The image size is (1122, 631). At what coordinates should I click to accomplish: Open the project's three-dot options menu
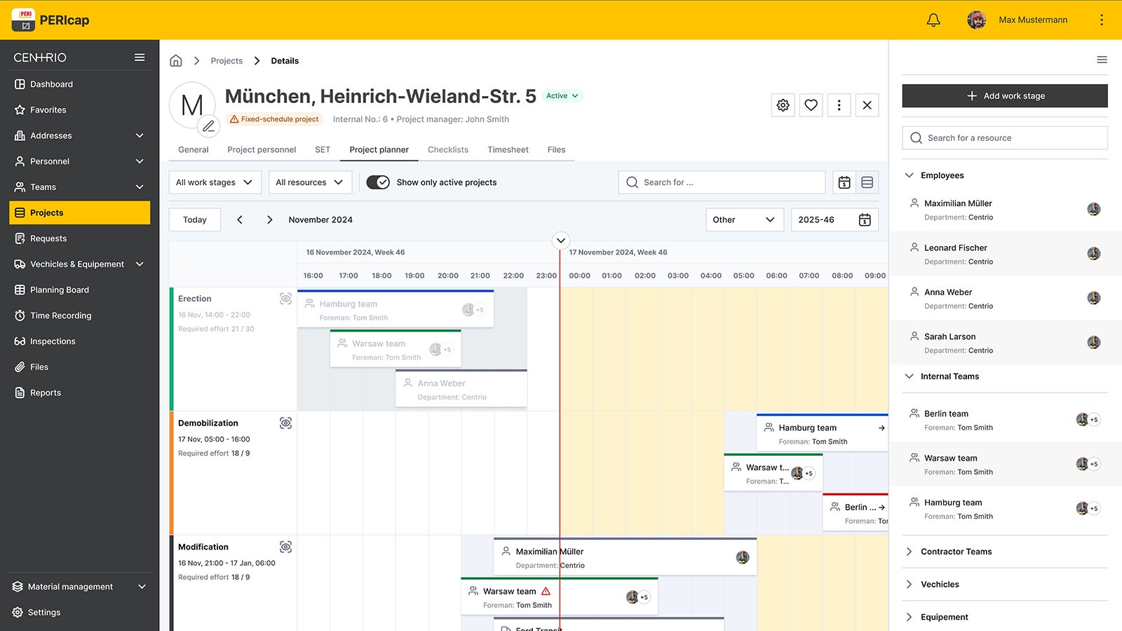tap(839, 105)
